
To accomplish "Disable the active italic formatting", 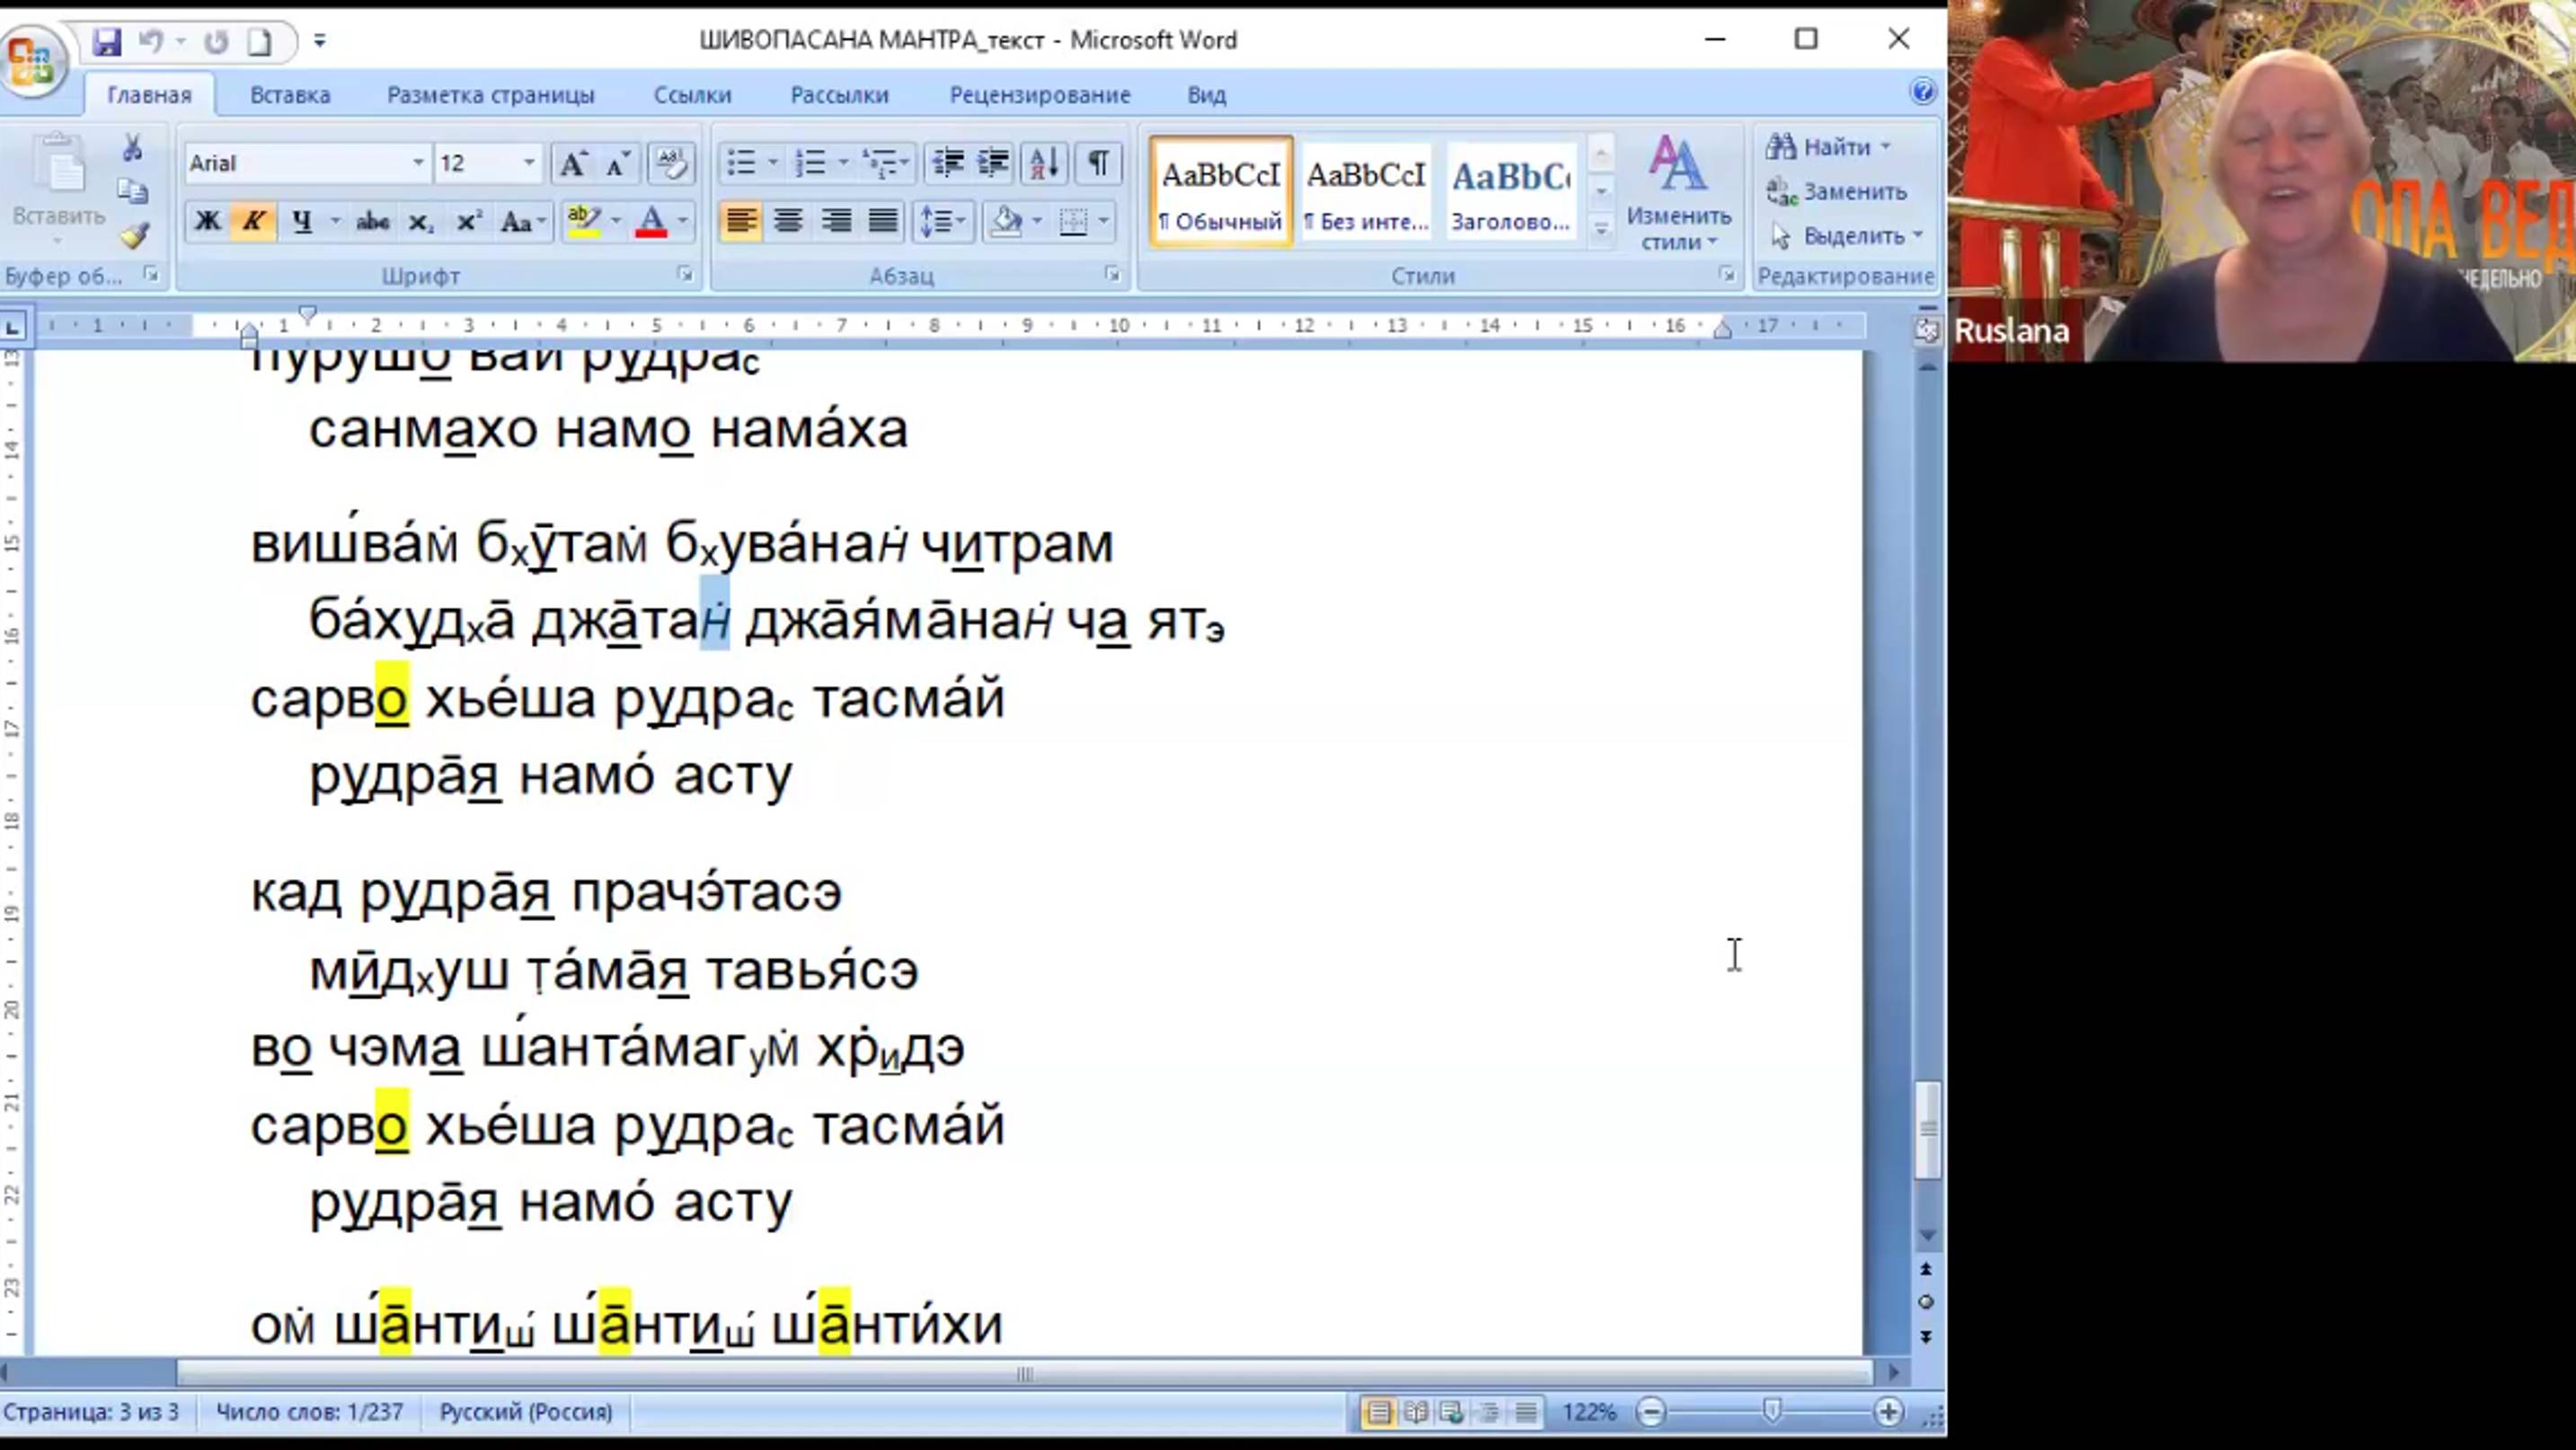I will point(254,221).
